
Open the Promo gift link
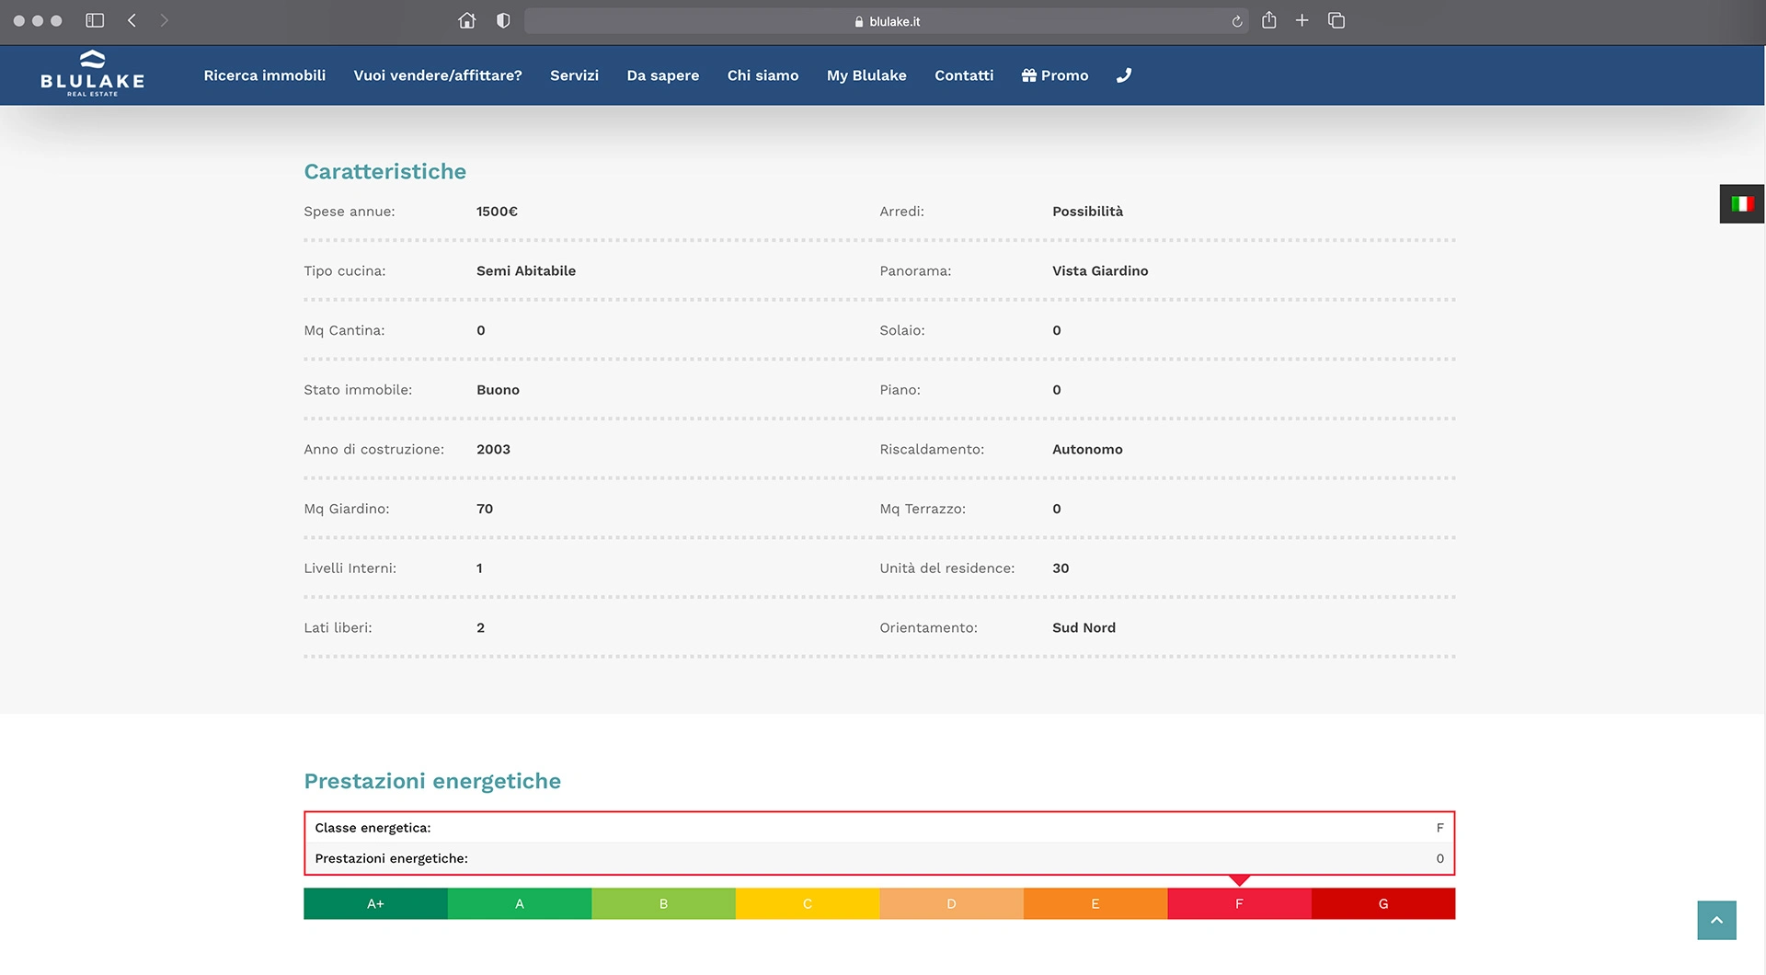click(x=1055, y=75)
